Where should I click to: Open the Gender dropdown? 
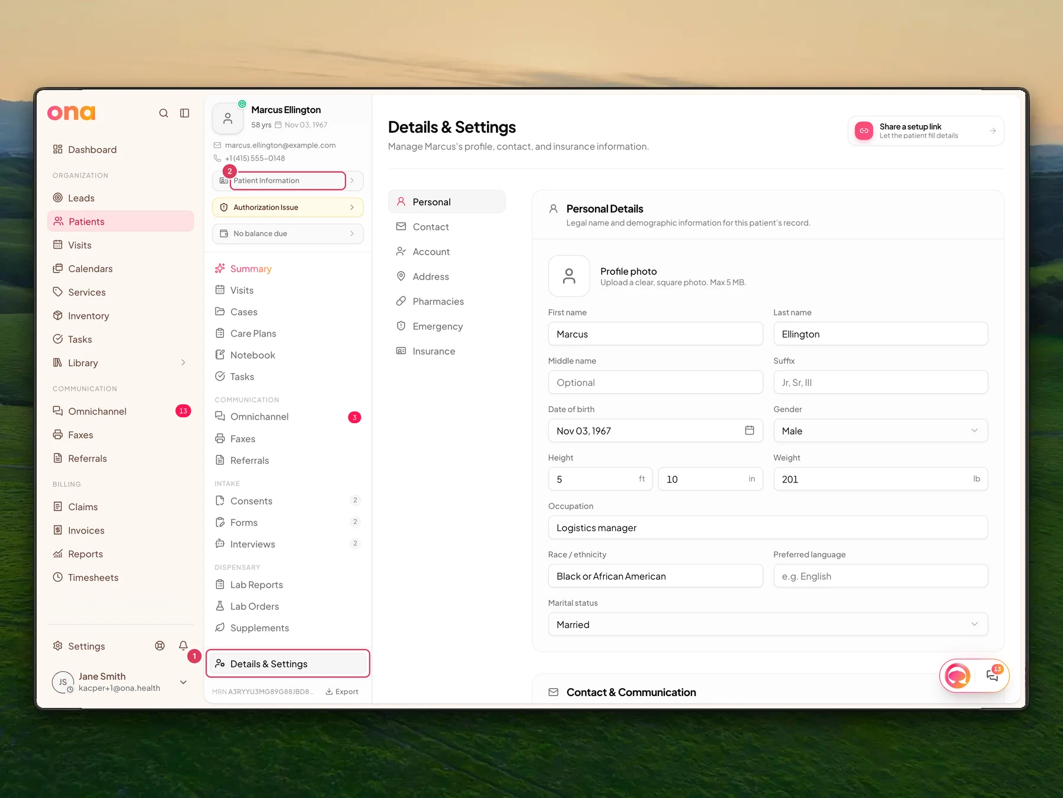click(881, 431)
